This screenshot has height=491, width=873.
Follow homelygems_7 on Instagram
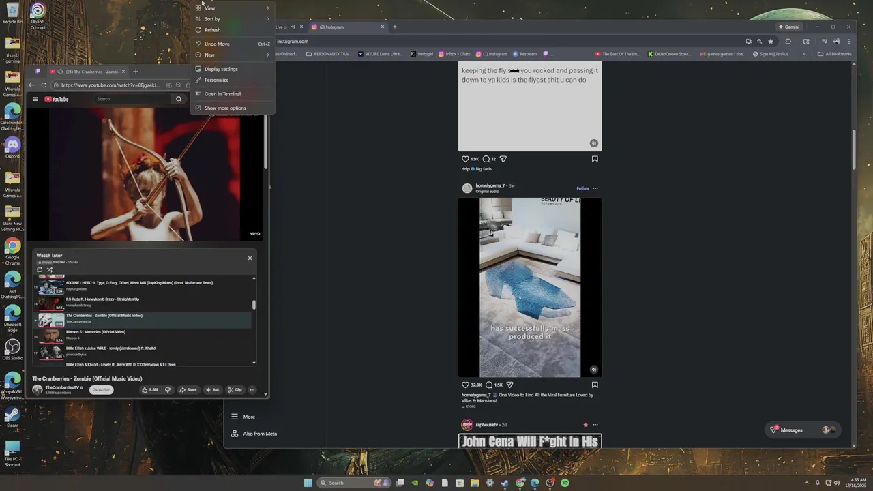pyautogui.click(x=582, y=188)
